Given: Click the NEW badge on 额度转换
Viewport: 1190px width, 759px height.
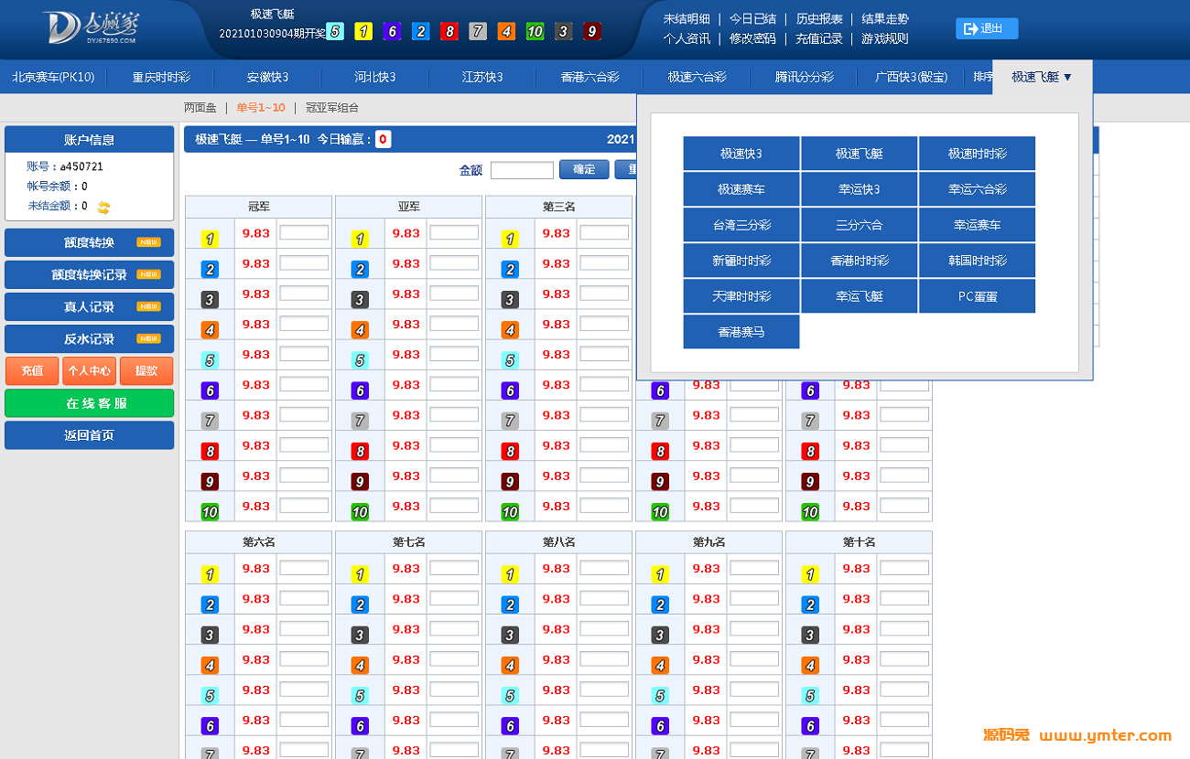Looking at the screenshot, I should point(148,242).
